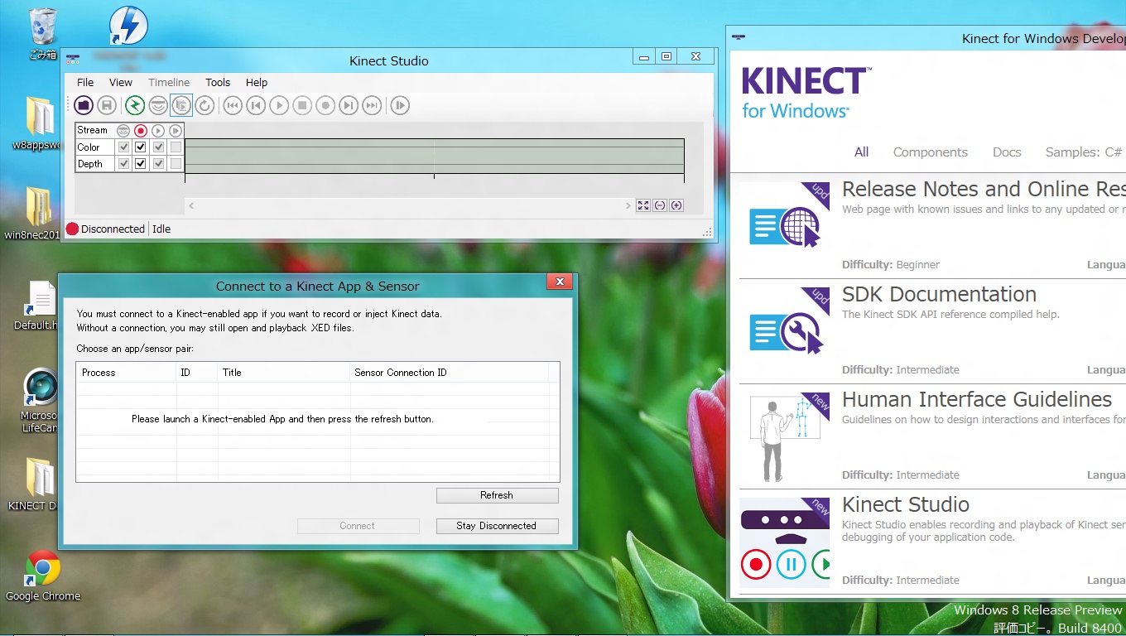Click the Release Notes globe thumbnail

coord(784,228)
